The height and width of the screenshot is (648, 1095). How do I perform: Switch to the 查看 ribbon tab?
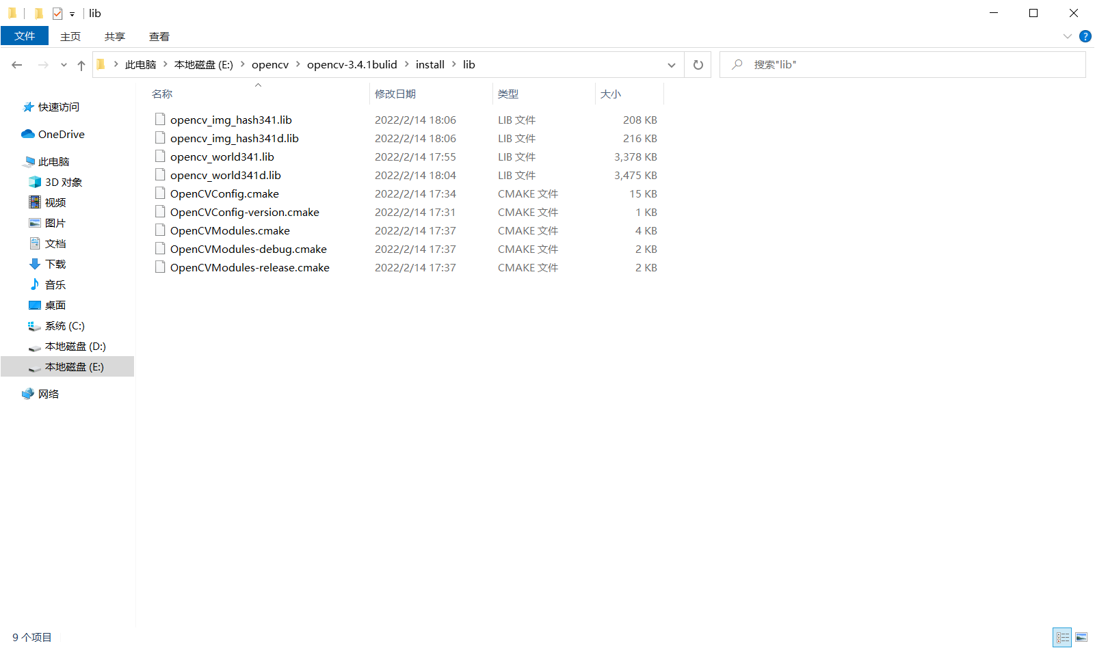[159, 36]
